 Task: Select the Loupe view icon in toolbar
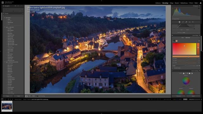(26, 96)
